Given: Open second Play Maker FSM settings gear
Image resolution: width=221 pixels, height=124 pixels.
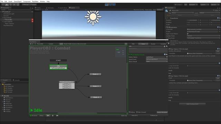Looking at the screenshot, I should tap(220, 76).
